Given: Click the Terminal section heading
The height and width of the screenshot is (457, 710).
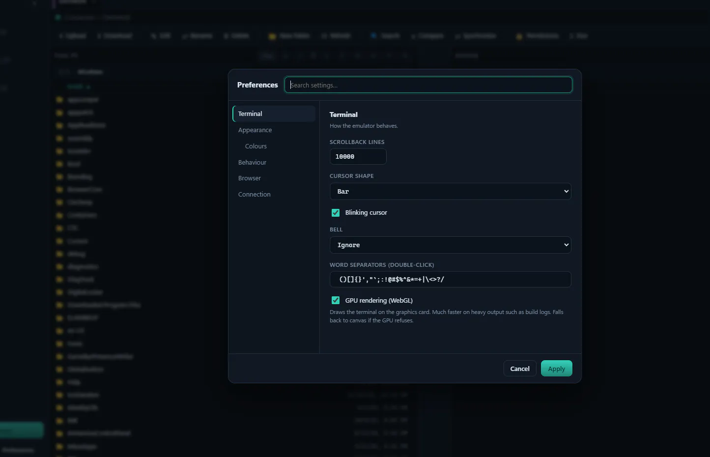Looking at the screenshot, I should click(x=343, y=114).
